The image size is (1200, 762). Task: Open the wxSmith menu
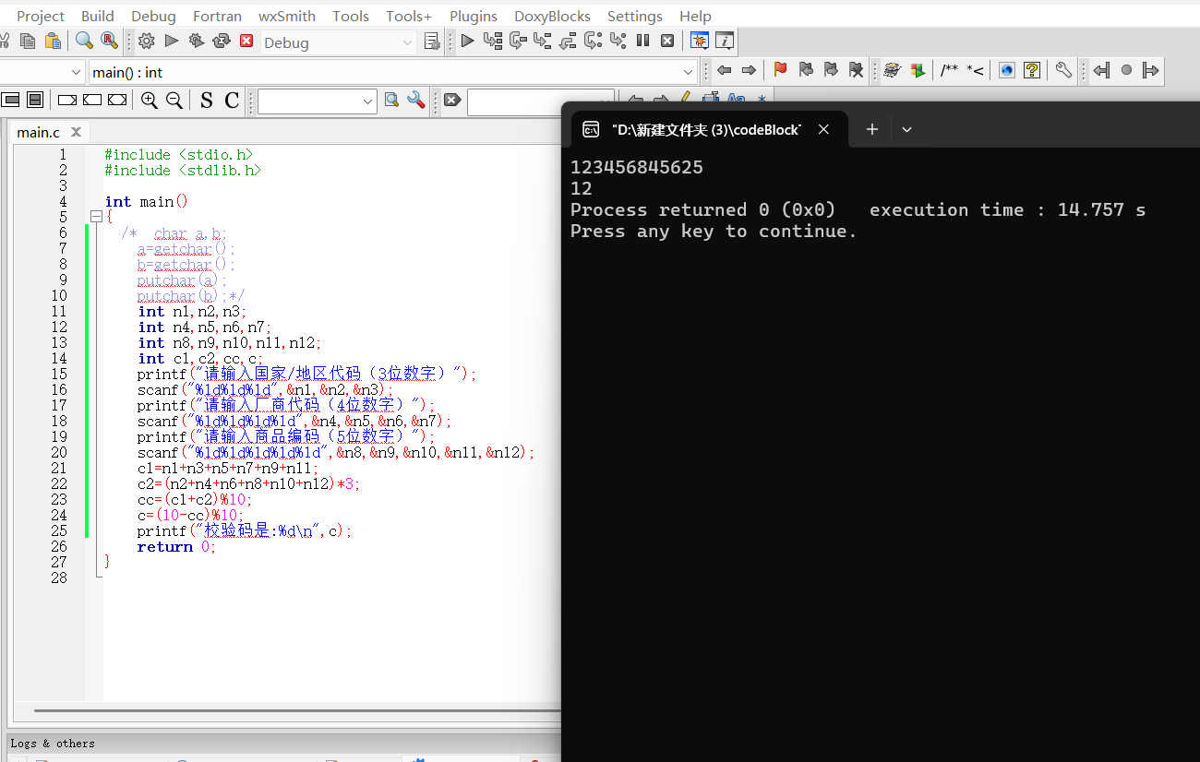coord(287,16)
